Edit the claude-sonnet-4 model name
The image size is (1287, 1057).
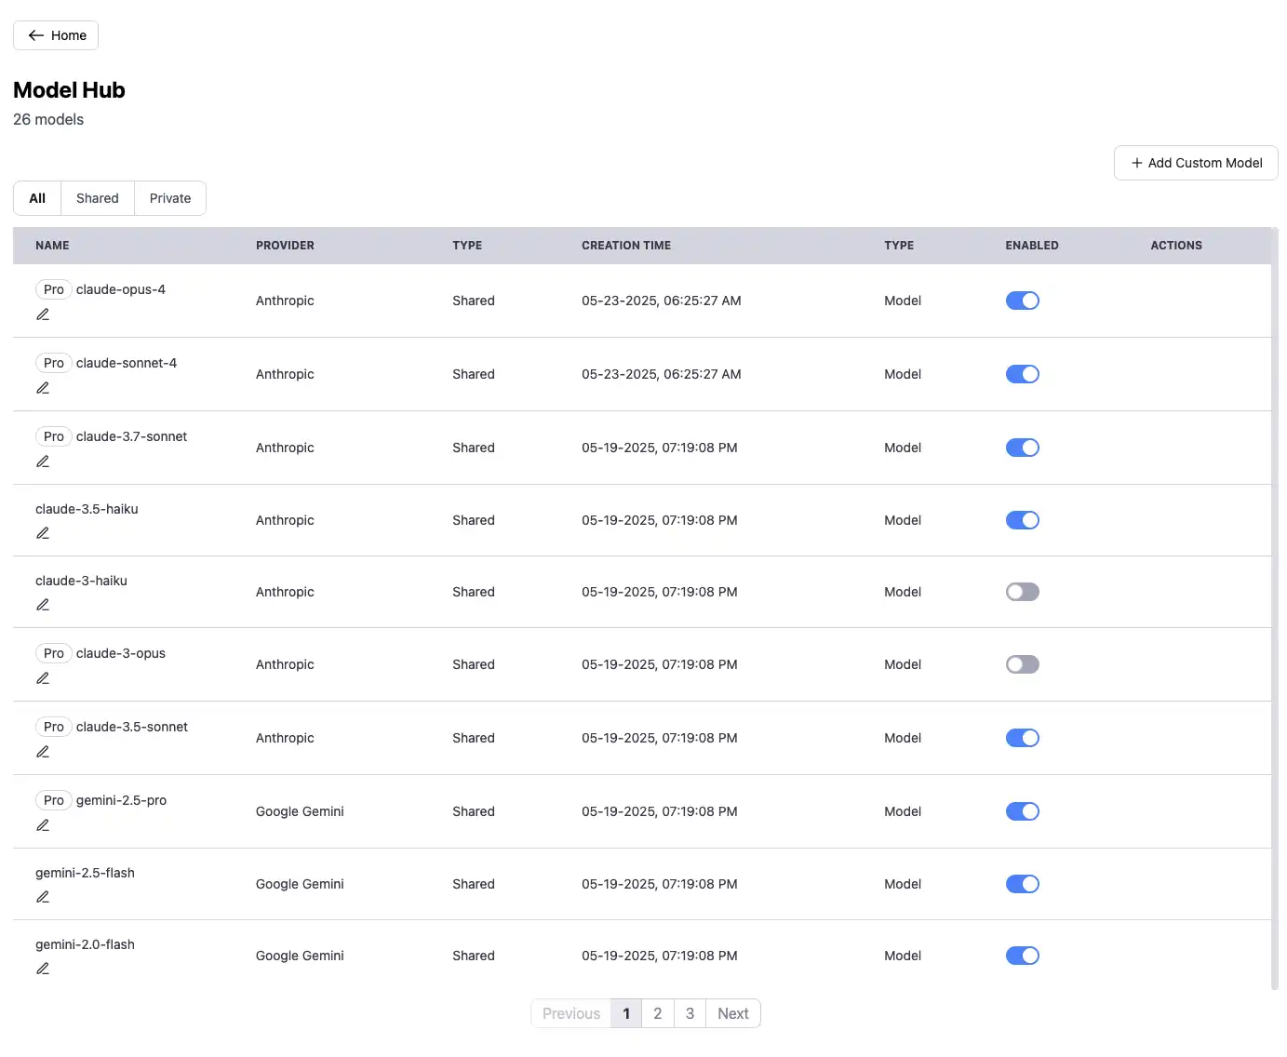pos(43,388)
